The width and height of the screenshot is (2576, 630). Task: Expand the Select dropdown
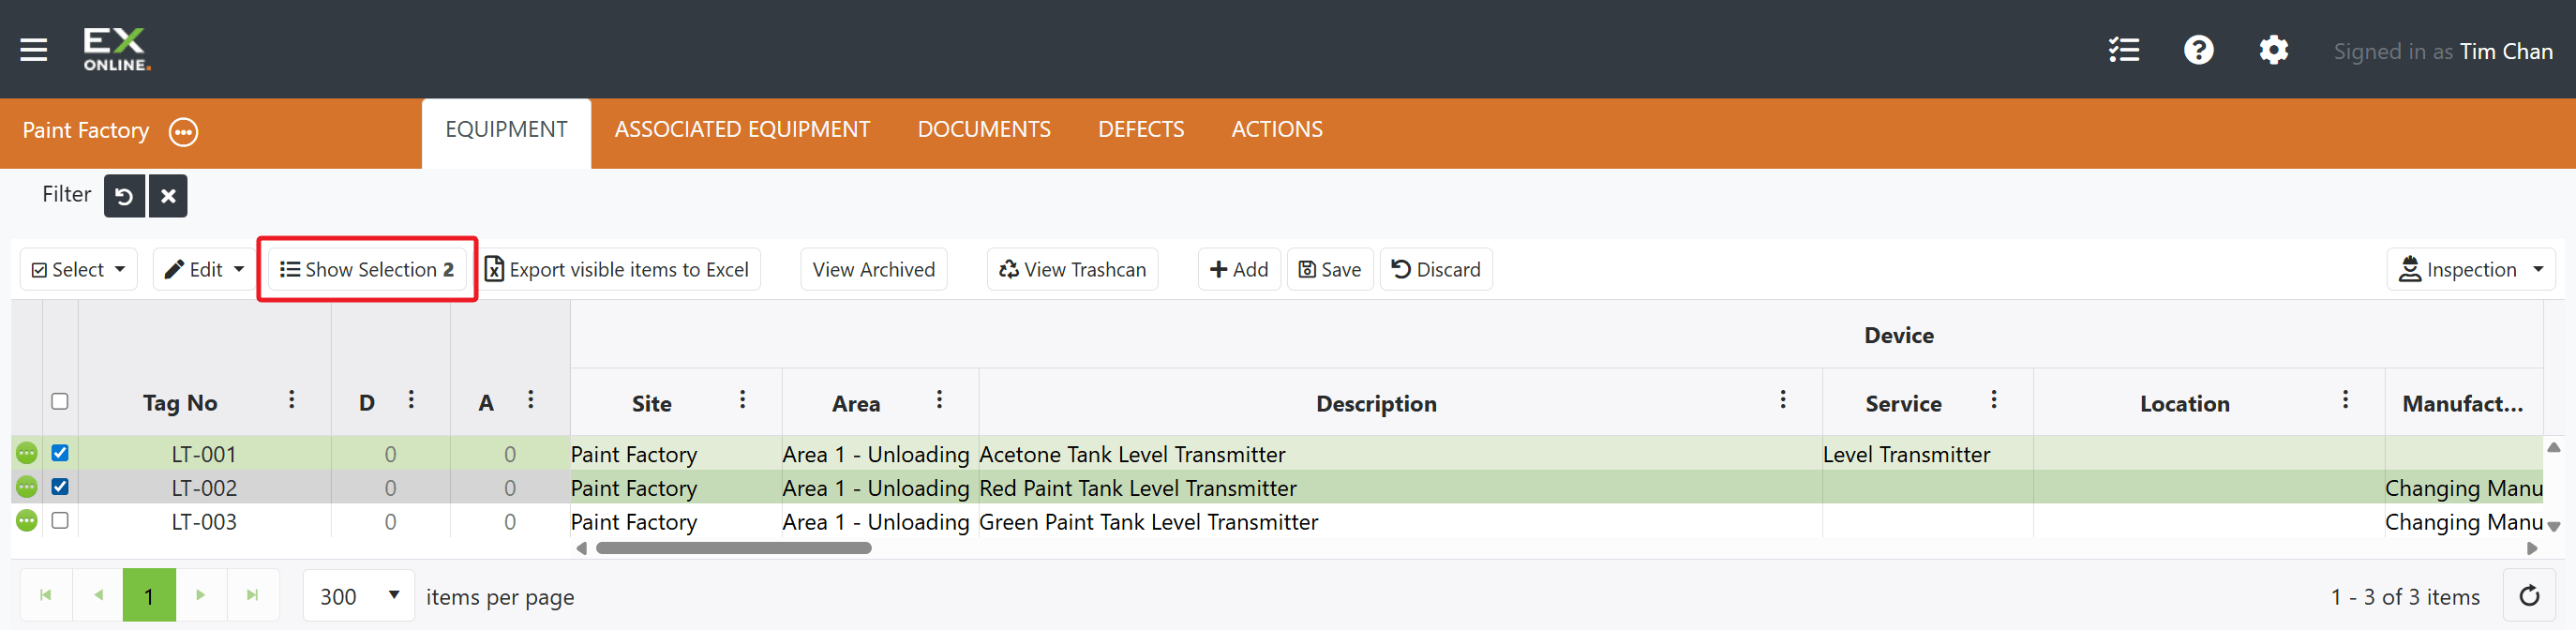(79, 269)
